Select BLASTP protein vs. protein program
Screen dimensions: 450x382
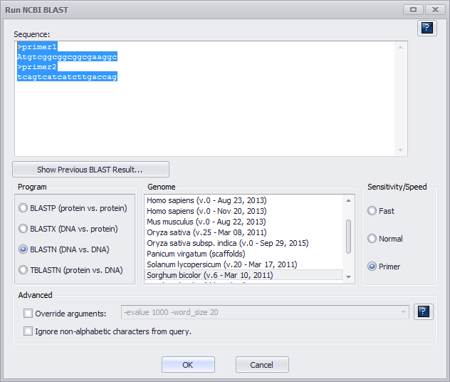[x=23, y=208]
